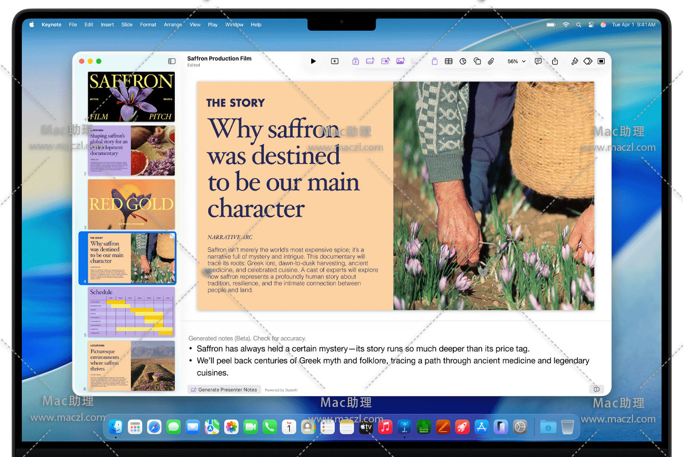
Task: Open Spotlight search in the menu bar
Action: pyautogui.click(x=579, y=25)
